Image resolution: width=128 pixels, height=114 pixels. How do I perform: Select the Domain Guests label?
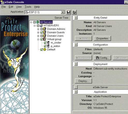56,32
